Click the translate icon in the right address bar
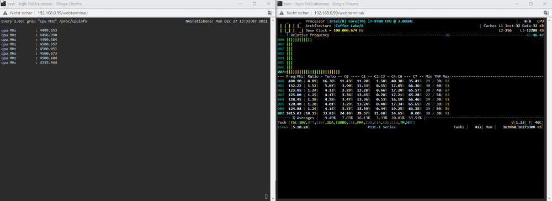The image size is (552, 201). (x=546, y=13)
